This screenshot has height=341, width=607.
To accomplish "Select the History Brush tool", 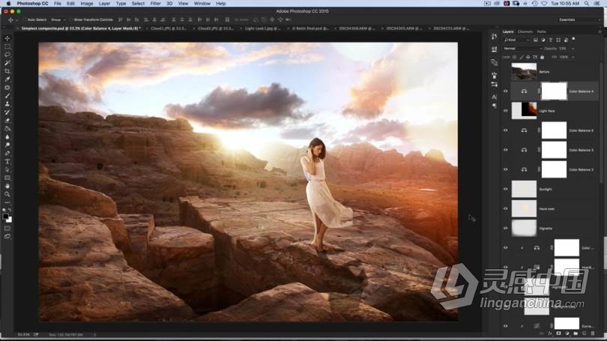I will pyautogui.click(x=7, y=112).
